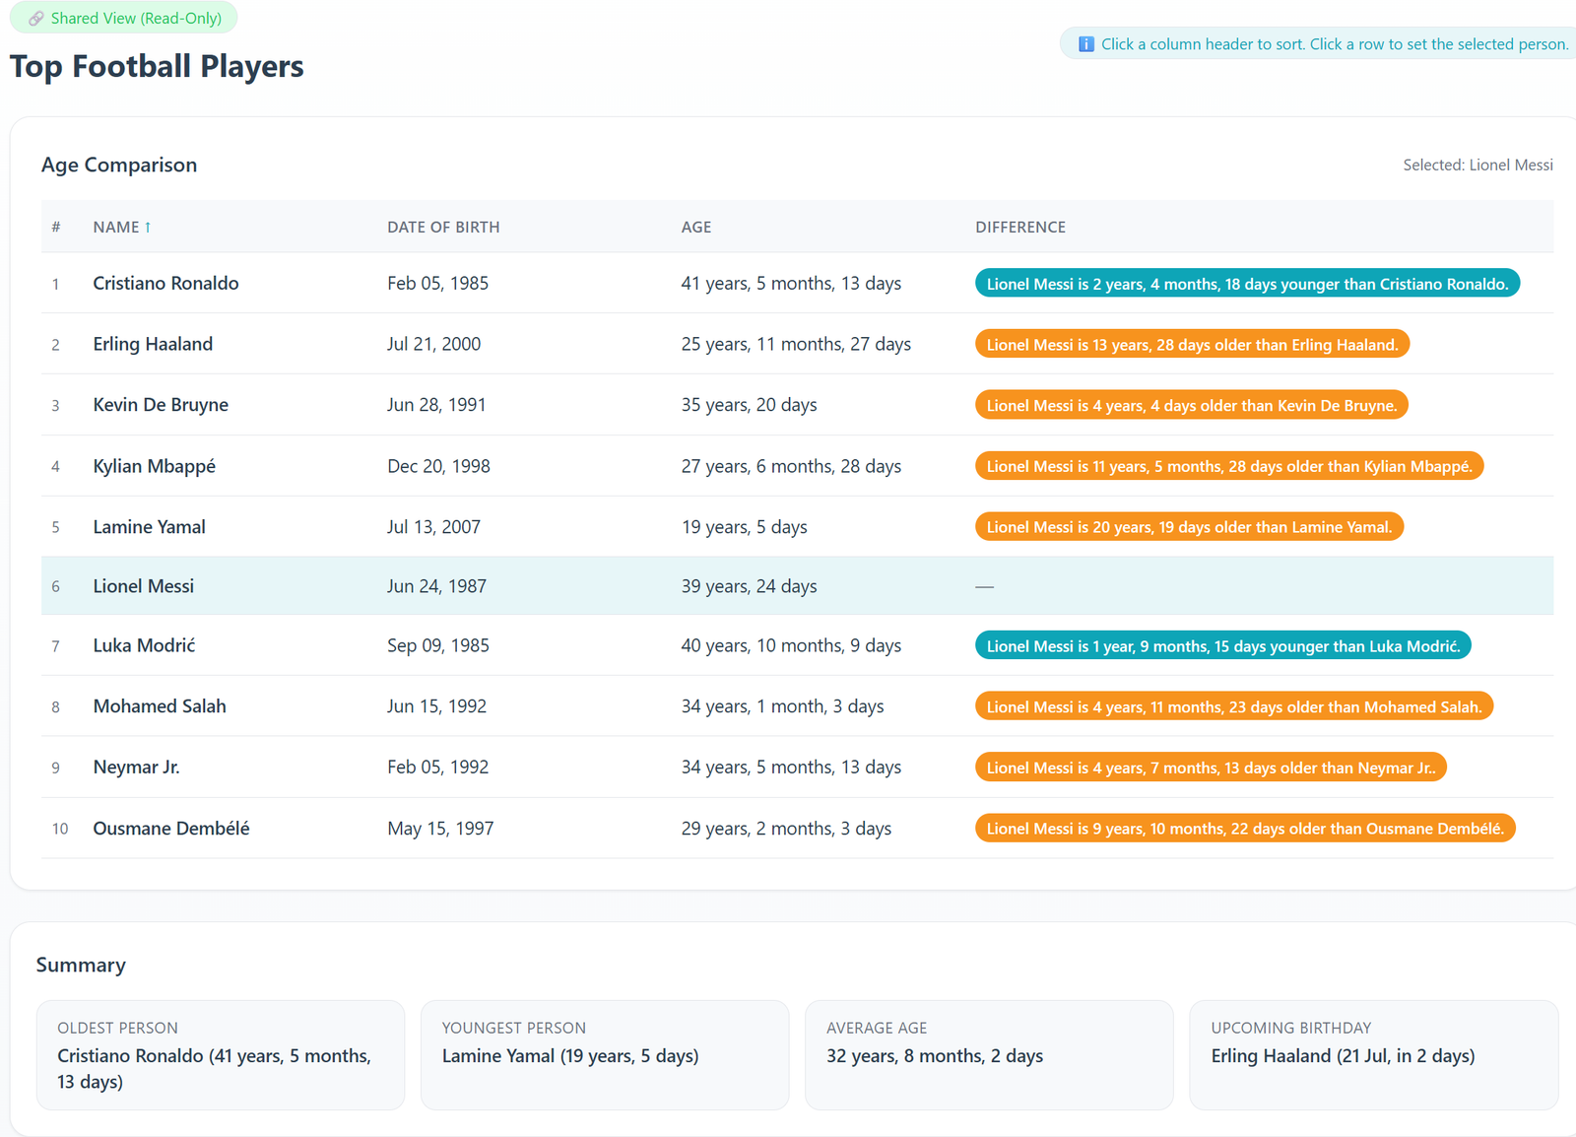Click birth date Jun 24, 1987

tap(436, 586)
